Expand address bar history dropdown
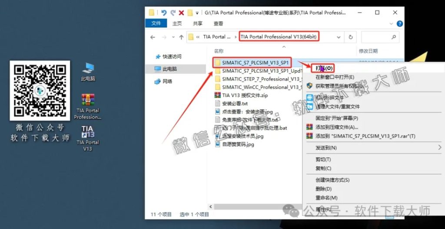Image resolution: width=445 pixels, height=229 pixels. point(339,37)
